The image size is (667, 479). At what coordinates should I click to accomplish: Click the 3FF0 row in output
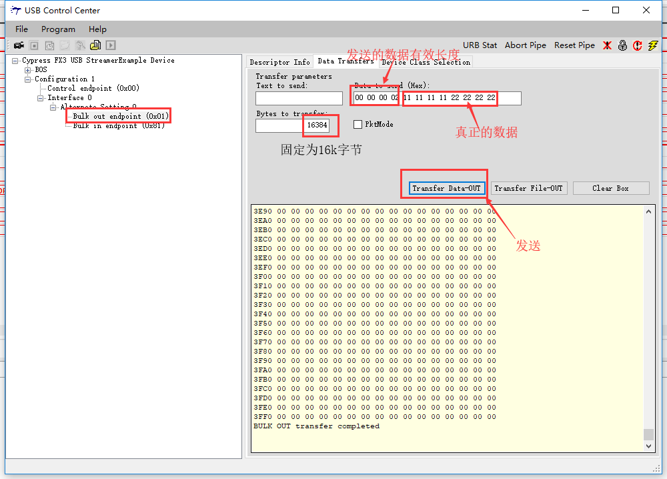tap(375, 416)
